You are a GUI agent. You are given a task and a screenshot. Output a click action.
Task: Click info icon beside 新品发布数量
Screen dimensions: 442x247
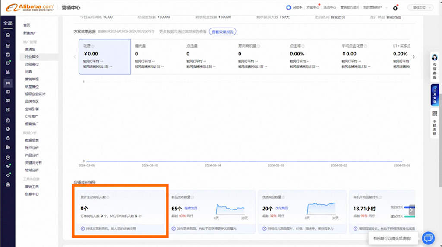[192, 197]
